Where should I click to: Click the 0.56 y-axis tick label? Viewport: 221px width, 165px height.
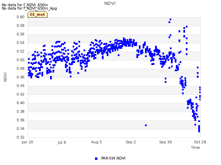(x=21, y=34)
